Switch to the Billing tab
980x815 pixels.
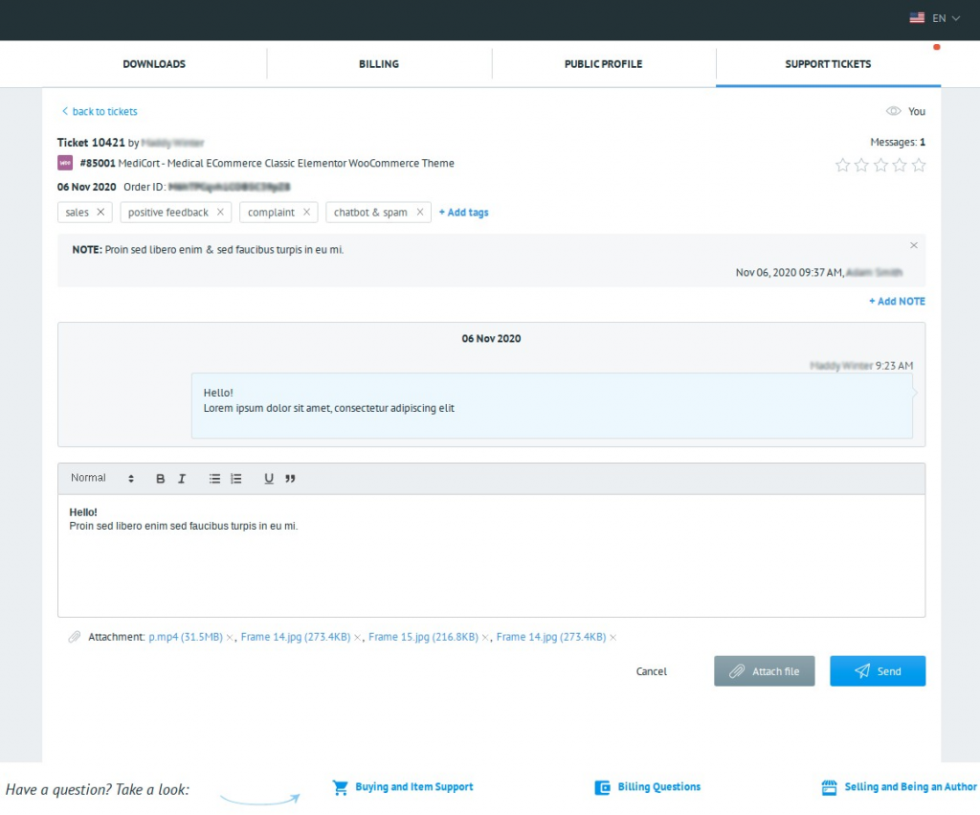[378, 64]
